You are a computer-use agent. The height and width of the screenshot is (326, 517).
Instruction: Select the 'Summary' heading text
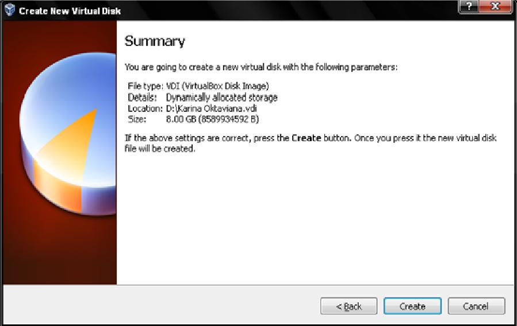(155, 41)
